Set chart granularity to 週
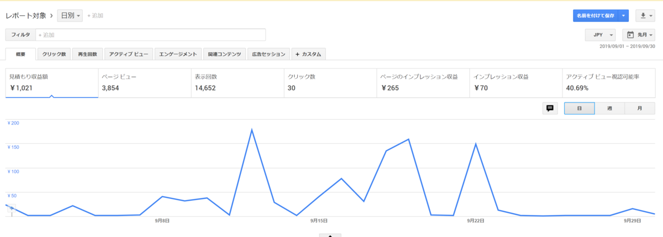 [x=609, y=109]
